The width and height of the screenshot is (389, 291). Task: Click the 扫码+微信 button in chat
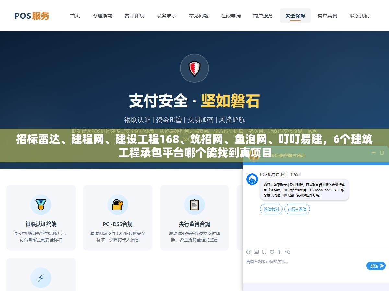pos(297,209)
